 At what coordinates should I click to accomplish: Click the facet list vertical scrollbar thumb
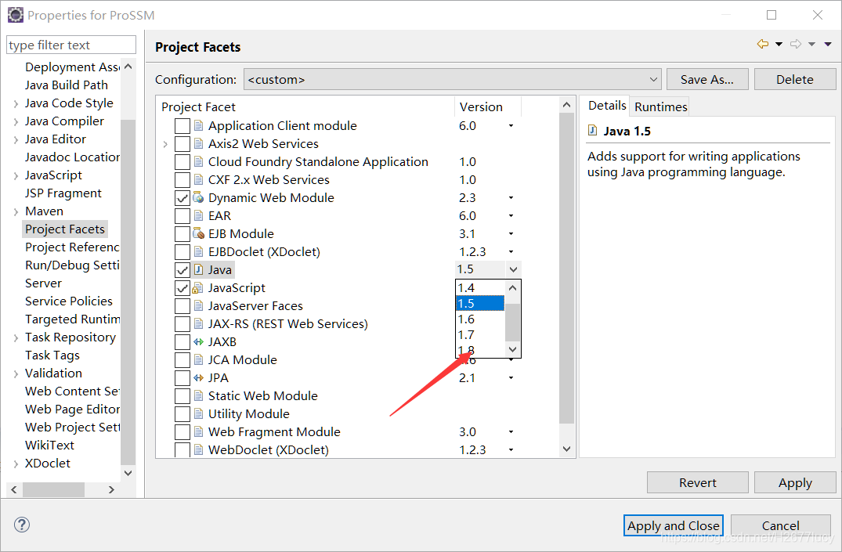(566, 269)
